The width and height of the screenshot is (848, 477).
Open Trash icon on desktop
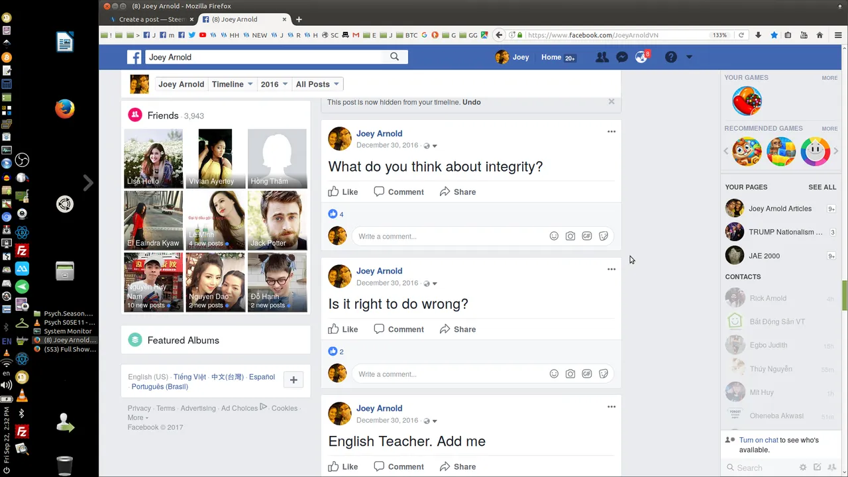(x=64, y=465)
